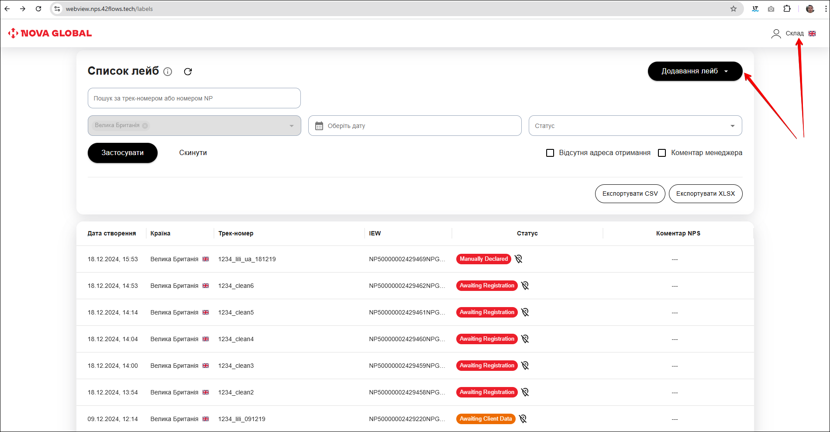Switch language with the UK flag in the header
Viewport: 830px width, 432px height.
click(x=812, y=34)
